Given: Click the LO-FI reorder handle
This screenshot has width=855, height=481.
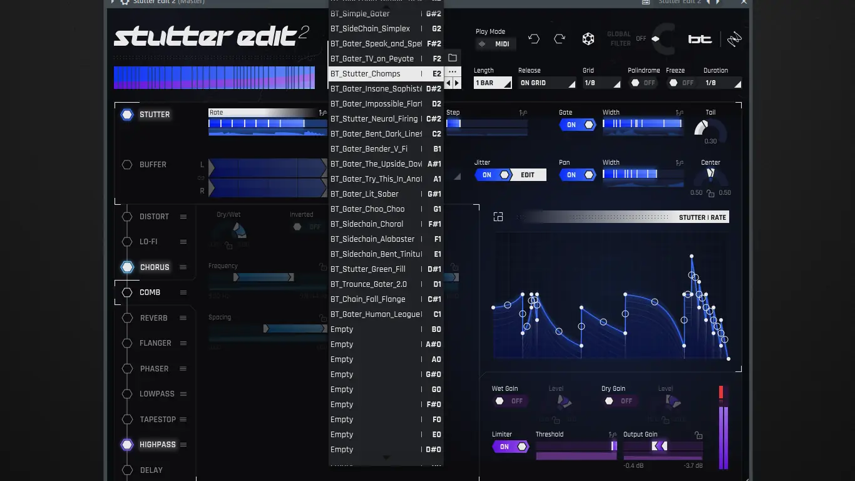Looking at the screenshot, I should point(183,242).
